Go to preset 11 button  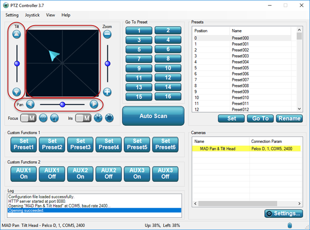coord(139,78)
